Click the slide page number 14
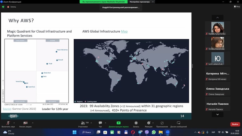This screenshot has width=242, height=136. (182, 116)
